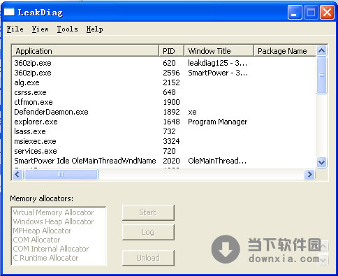The image size is (338, 276).
Task: Click the horizontal scroll left arrow
Action: coord(17,175)
